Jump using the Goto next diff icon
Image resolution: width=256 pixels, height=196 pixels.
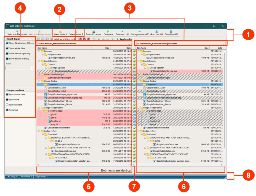122,31
